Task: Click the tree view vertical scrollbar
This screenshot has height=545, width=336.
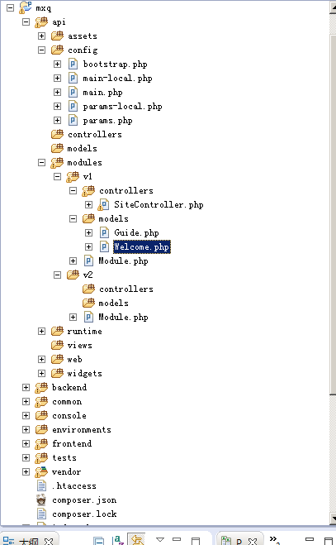Action: [x=333, y=263]
